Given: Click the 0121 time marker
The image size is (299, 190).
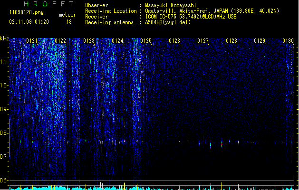Looking at the screenshot, I should 32,41.
